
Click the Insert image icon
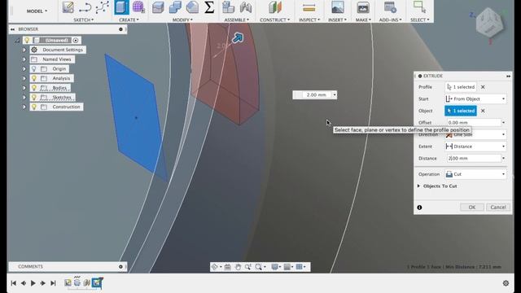click(337, 7)
